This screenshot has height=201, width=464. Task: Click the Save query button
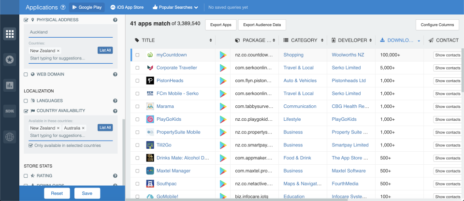click(87, 193)
